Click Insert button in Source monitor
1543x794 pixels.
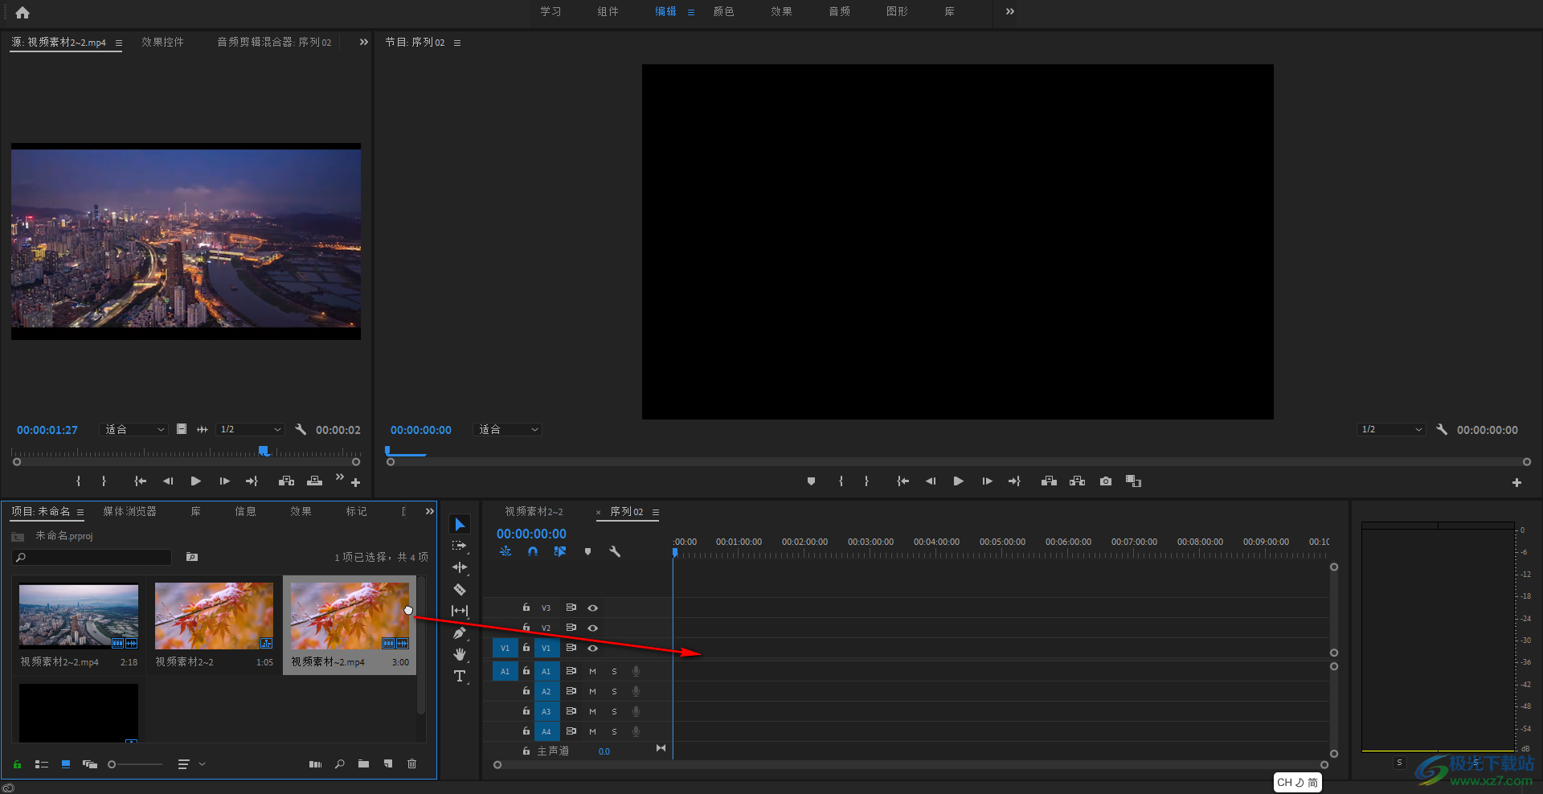click(286, 481)
